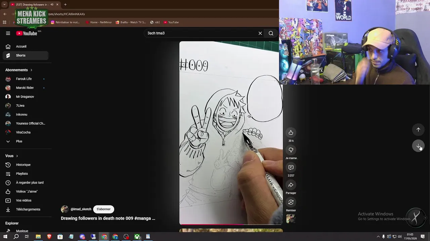430x241 pixels.
Task: Open Vos vidéos in sidebar
Action: coord(26,200)
